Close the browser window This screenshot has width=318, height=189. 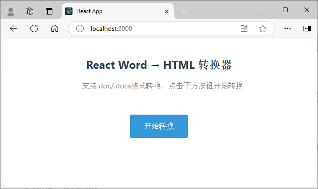(307, 10)
